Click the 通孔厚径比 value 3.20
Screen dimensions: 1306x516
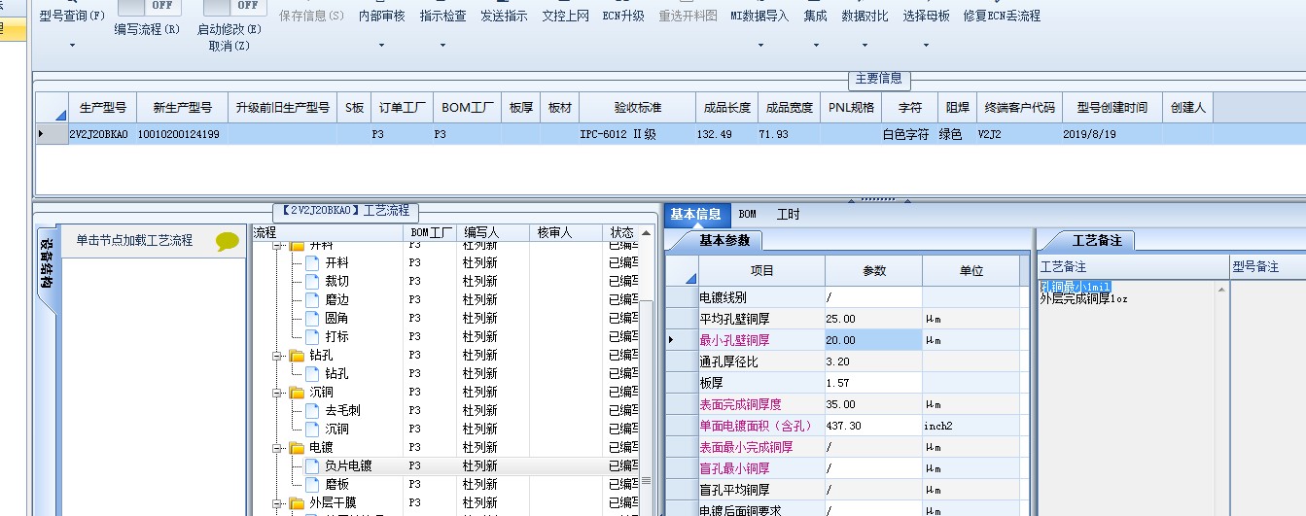[873, 361]
